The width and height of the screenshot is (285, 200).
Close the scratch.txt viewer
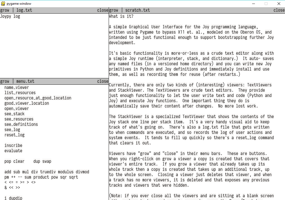click(x=279, y=10)
